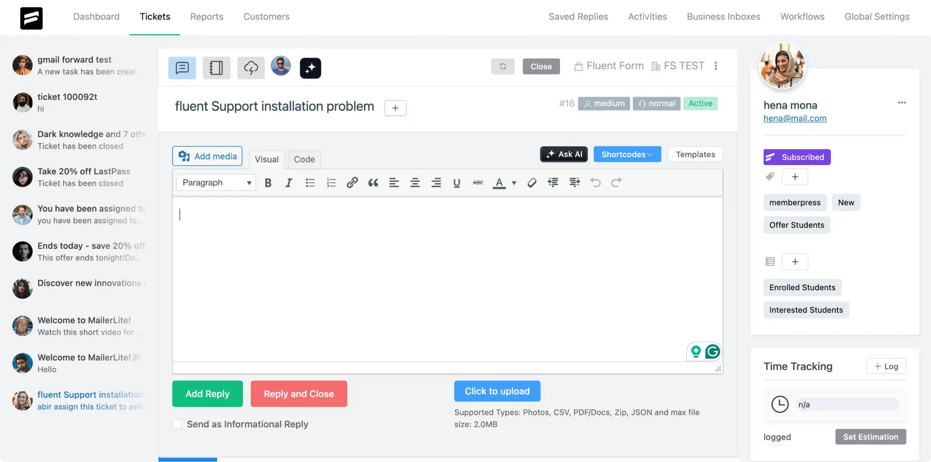Image resolution: width=931 pixels, height=462 pixels.
Task: Click the assigned agent avatar in toolbar
Action: click(281, 66)
